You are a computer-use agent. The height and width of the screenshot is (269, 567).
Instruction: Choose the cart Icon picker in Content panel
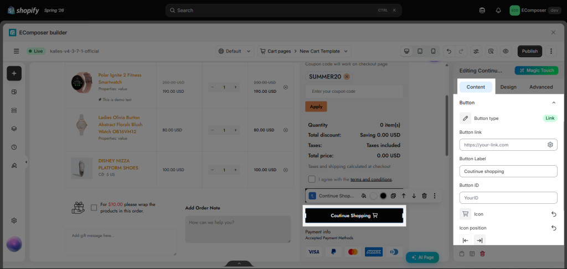(465, 214)
